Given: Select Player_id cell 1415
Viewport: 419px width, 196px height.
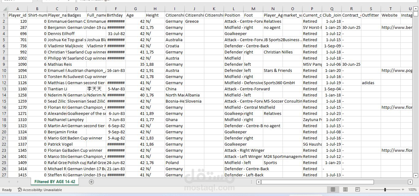Looking at the screenshot, I should (18, 175).
